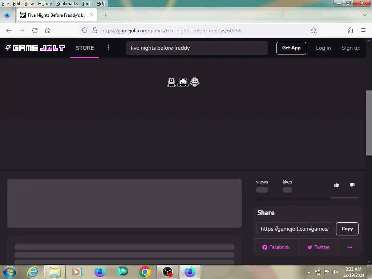This screenshot has height=279, width=372.
Task: Open the Help menu
Action: [101, 4]
